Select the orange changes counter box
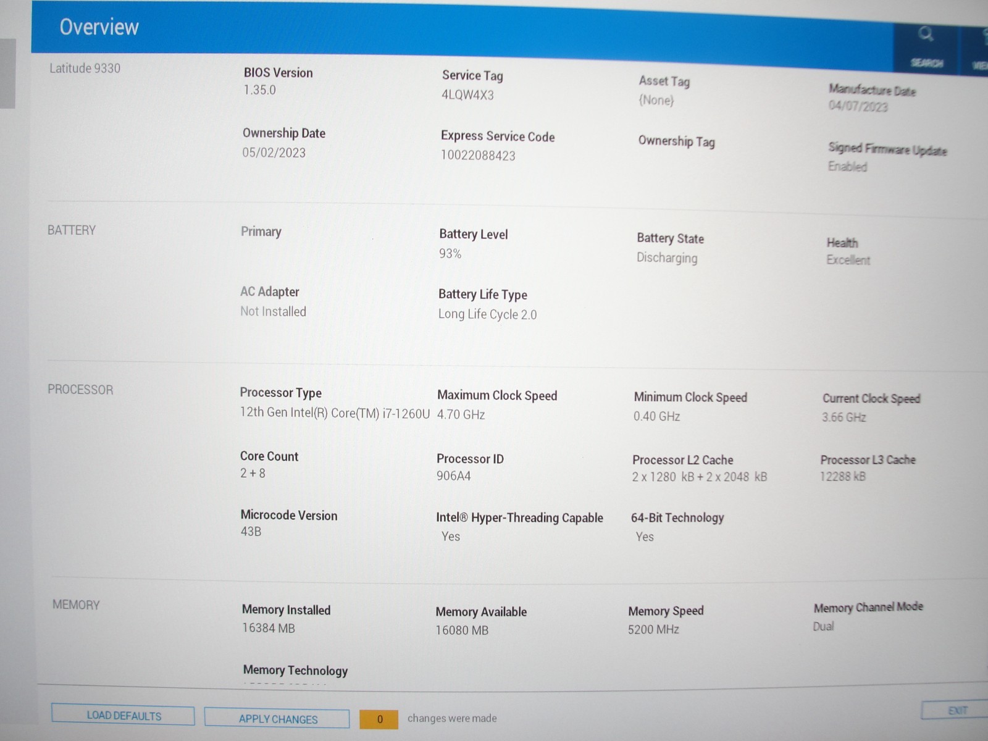The image size is (988, 741). click(379, 719)
